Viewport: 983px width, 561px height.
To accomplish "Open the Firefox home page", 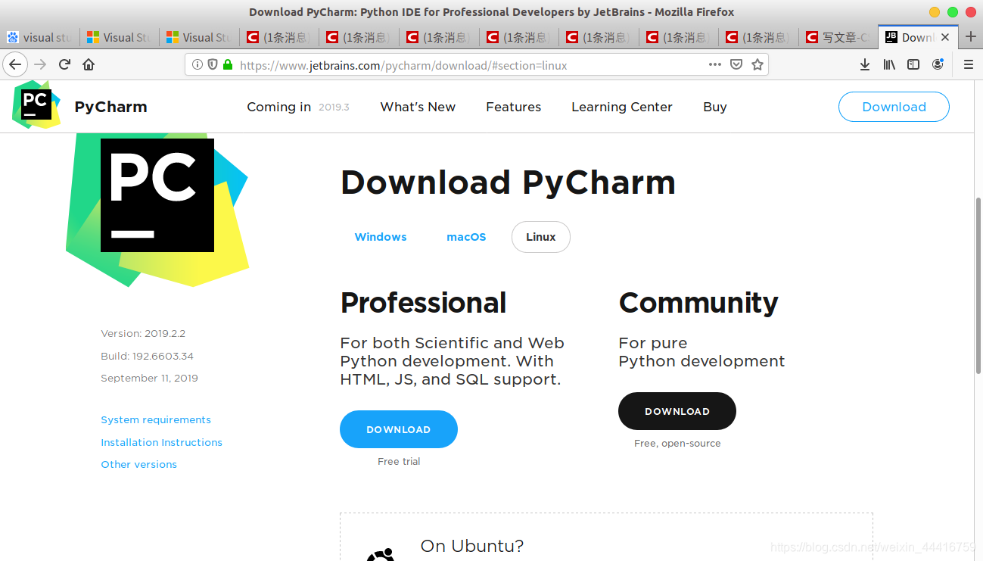I will tap(89, 64).
